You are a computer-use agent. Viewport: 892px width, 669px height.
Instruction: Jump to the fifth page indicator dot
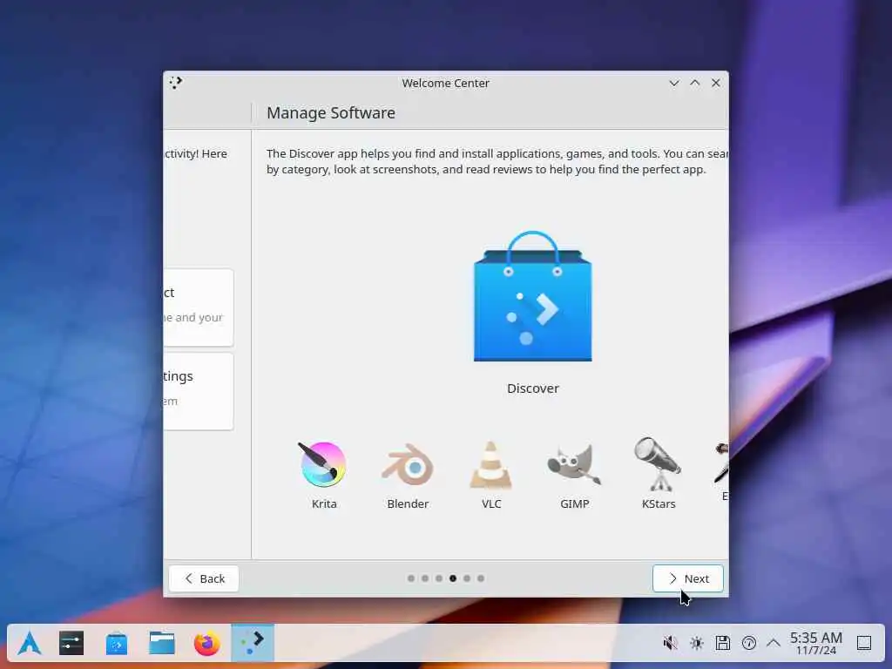(467, 578)
